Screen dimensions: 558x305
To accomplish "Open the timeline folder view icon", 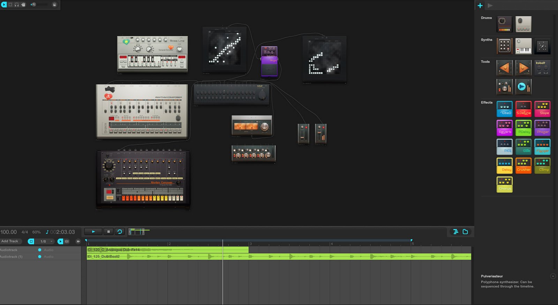I will (465, 232).
